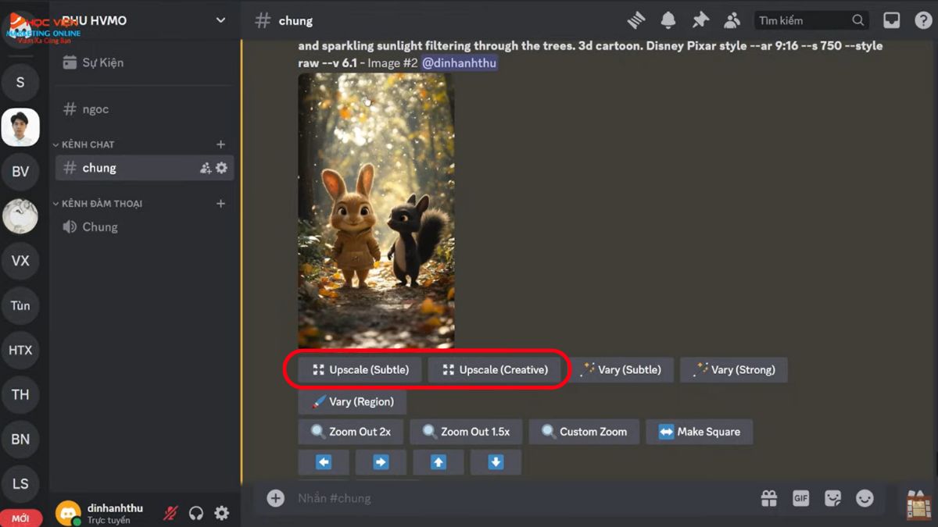938x527 pixels.
Task: Click the pan right arrow button
Action: point(381,462)
